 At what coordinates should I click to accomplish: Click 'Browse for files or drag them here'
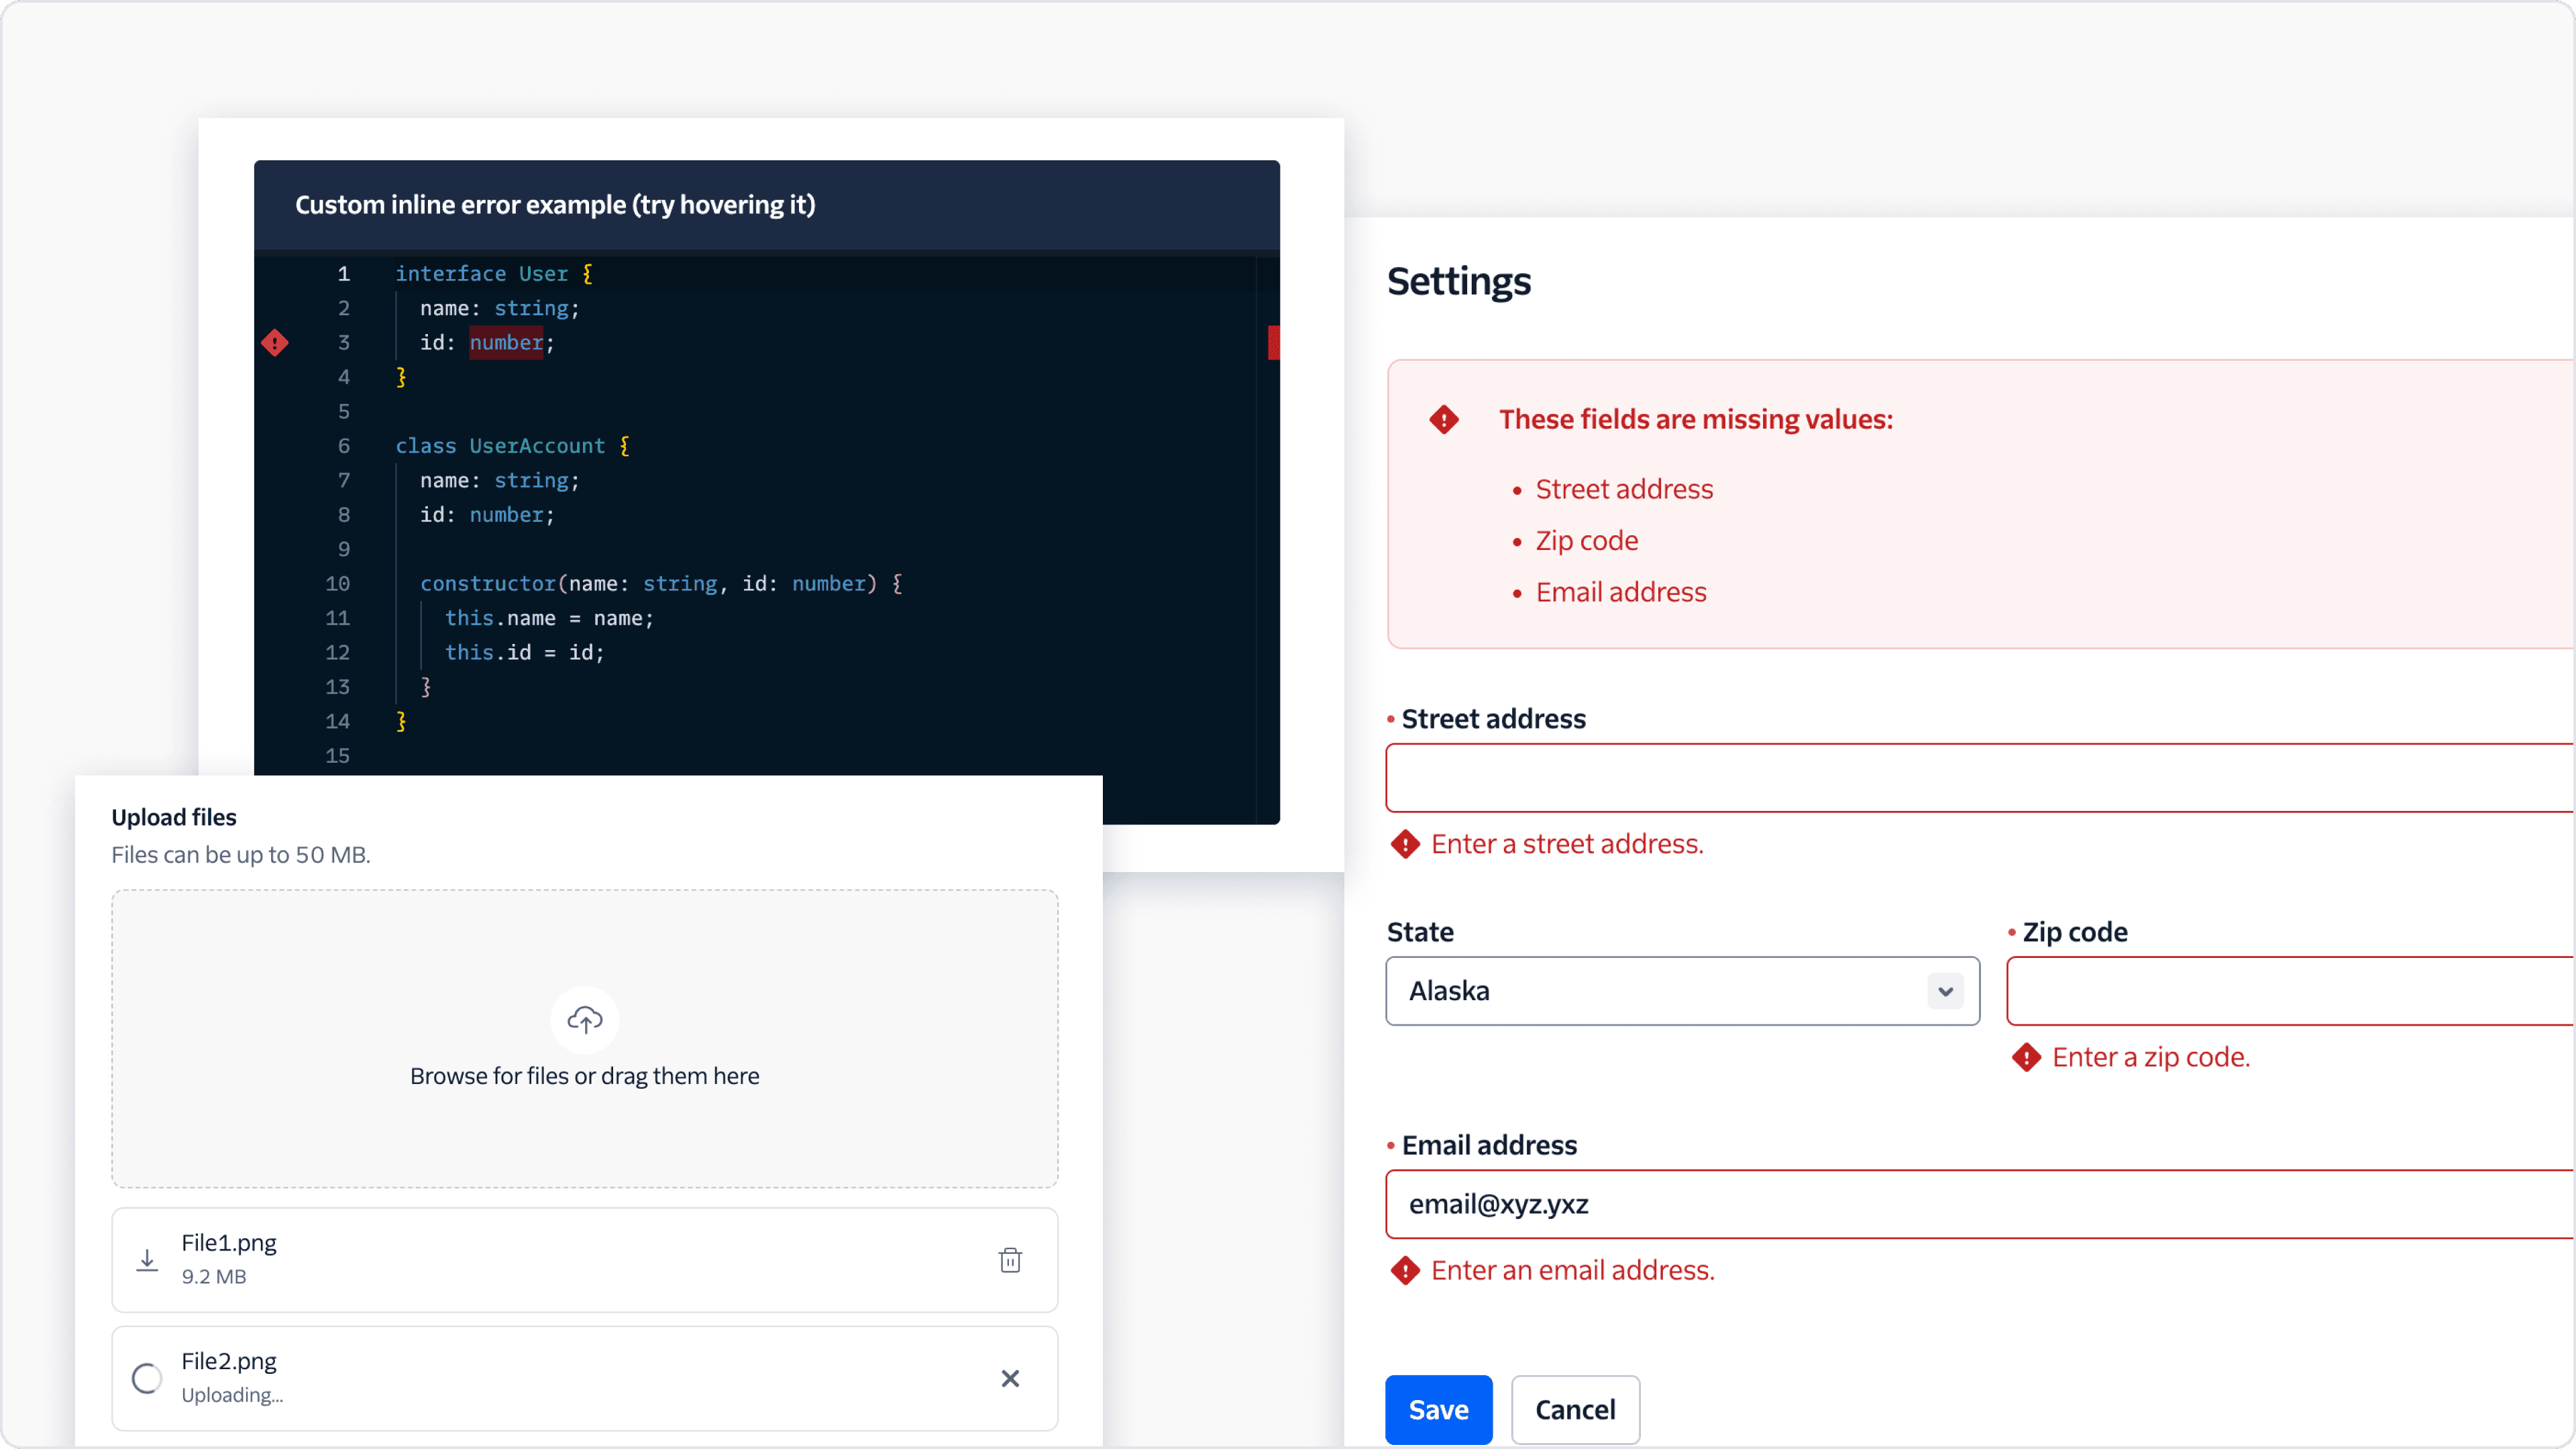coord(584,1075)
